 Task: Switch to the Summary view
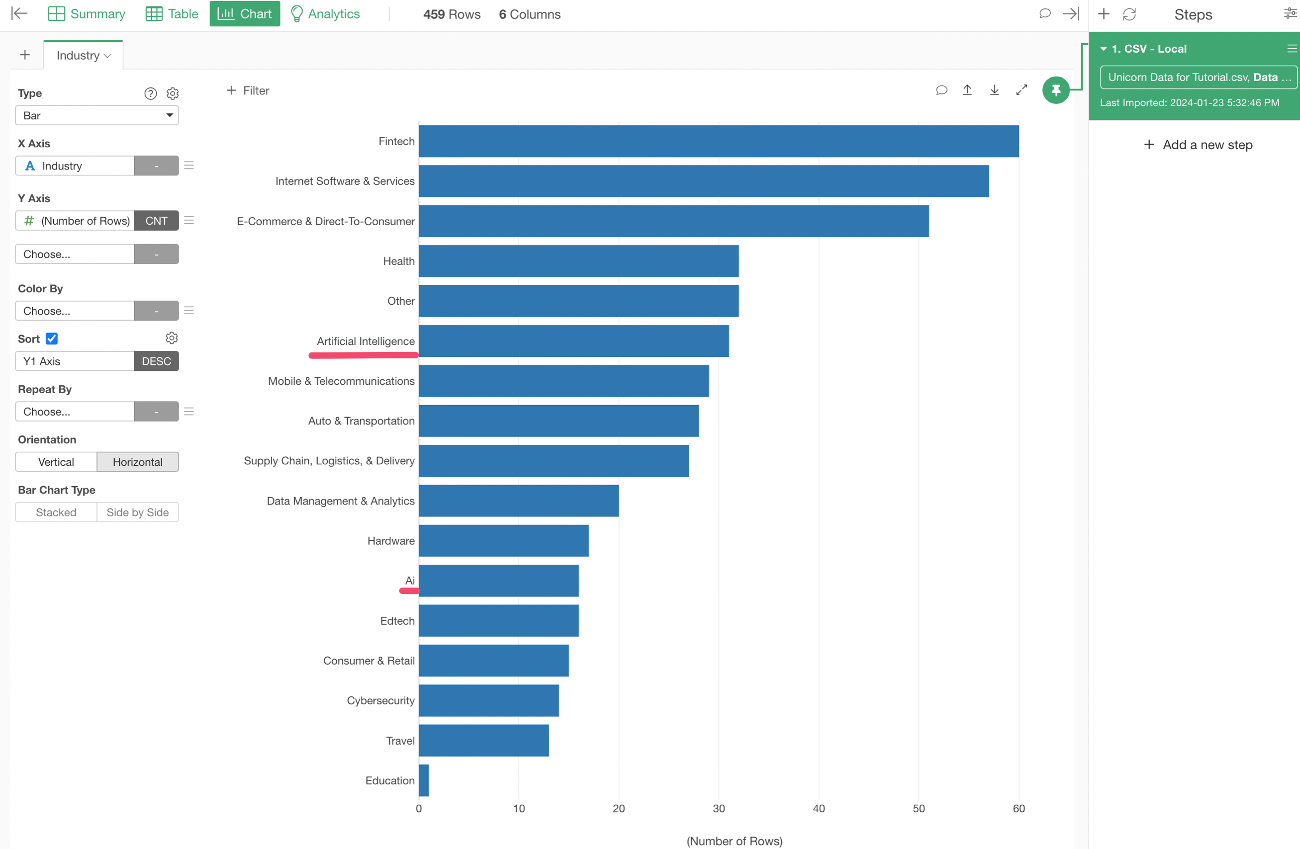pos(87,13)
